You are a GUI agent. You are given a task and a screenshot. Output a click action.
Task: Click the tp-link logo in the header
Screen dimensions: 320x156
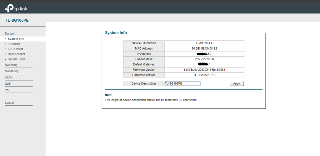[16, 8]
